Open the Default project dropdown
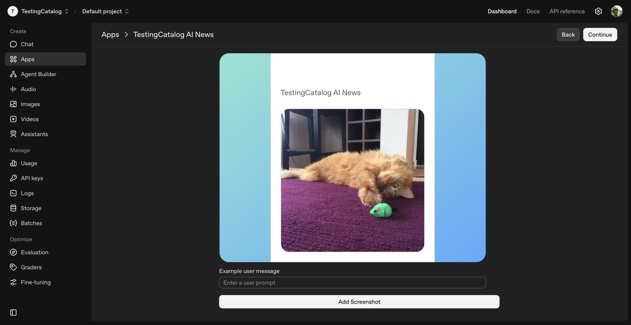Viewport: 631px width, 325px height. click(x=105, y=11)
